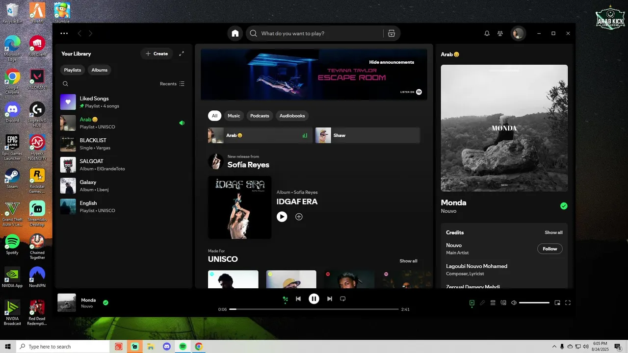This screenshot has height=353, width=628.
Task: Open the Friend Activity icon
Action: click(x=500, y=33)
